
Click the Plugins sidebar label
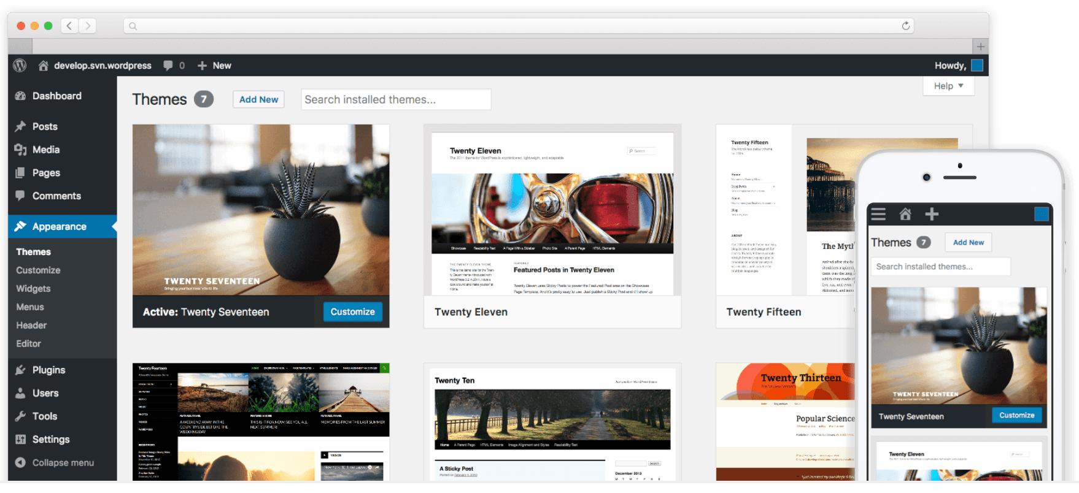pos(48,370)
